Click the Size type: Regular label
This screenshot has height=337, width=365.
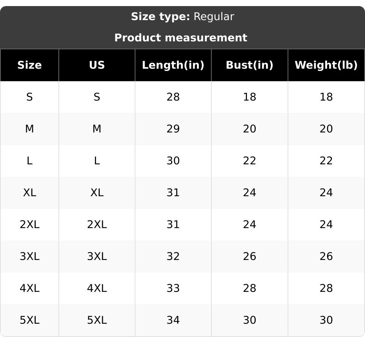[182, 17]
